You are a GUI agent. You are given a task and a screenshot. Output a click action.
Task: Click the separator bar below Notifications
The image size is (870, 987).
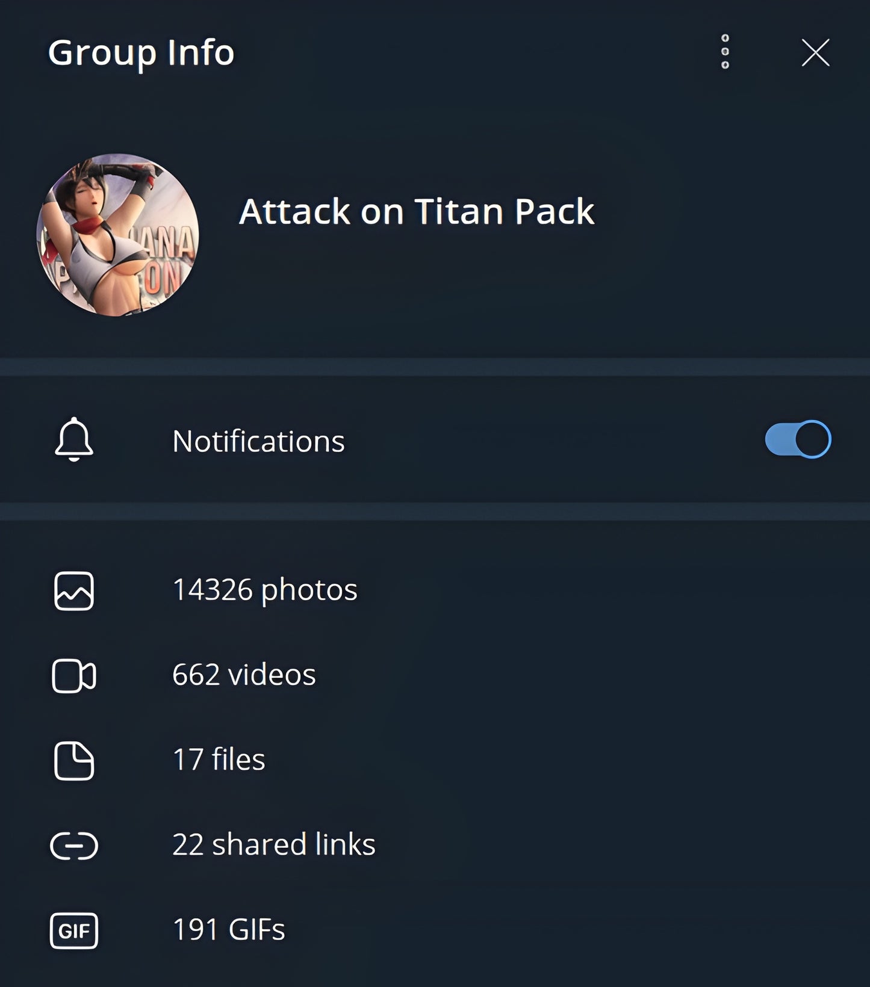coord(435,512)
